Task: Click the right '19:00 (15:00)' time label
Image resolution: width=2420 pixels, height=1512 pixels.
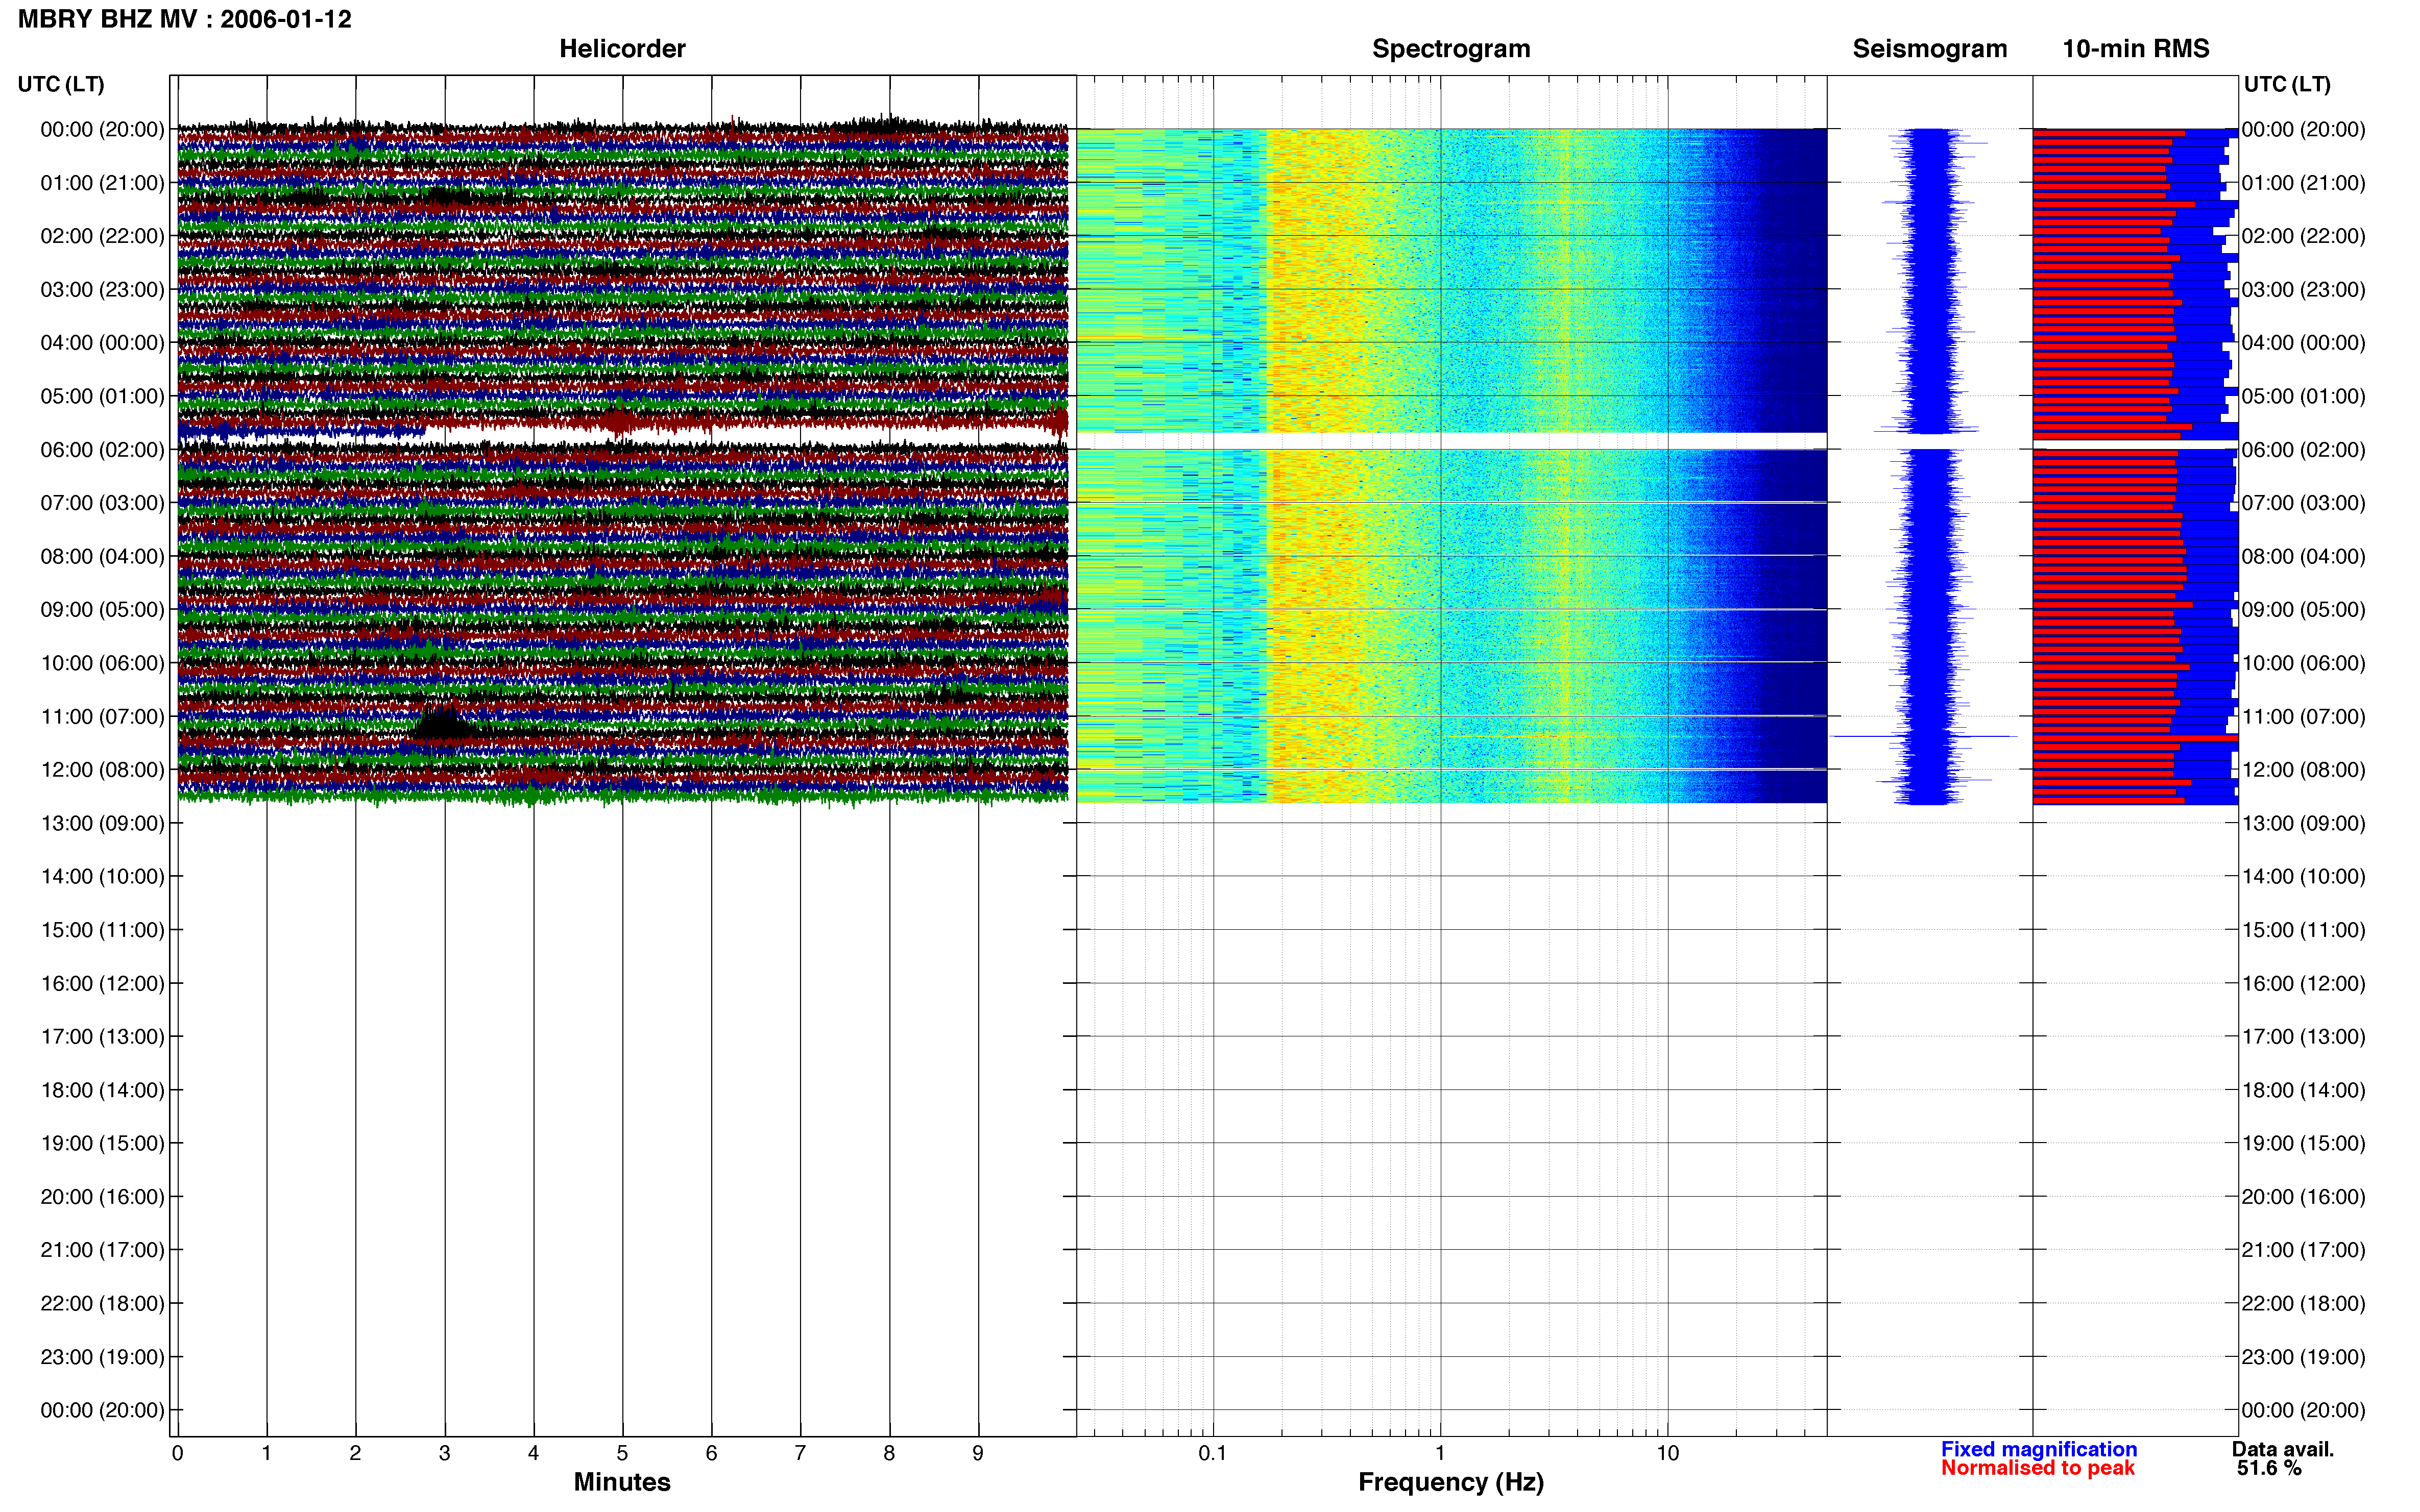Action: (2304, 1144)
